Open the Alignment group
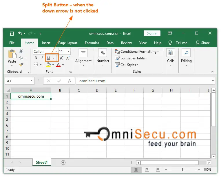The width and height of the screenshot is (221, 177). click(83, 57)
